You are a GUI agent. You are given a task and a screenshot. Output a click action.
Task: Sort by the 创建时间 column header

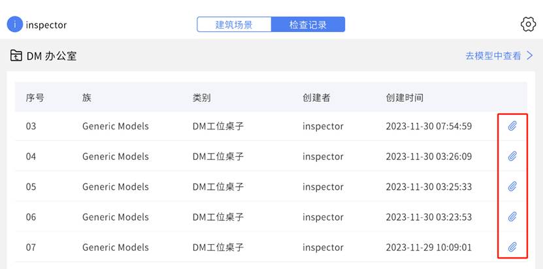pos(404,98)
